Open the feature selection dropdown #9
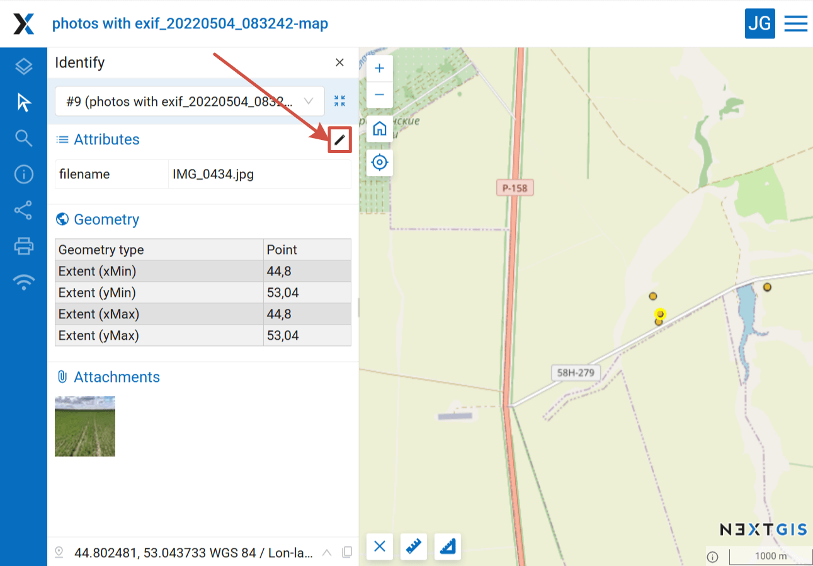Screen dimensions: 813x566 coord(190,101)
